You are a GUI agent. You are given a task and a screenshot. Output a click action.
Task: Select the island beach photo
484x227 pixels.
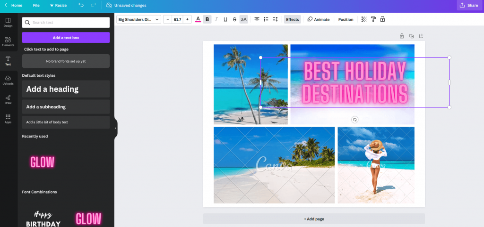coord(274,165)
